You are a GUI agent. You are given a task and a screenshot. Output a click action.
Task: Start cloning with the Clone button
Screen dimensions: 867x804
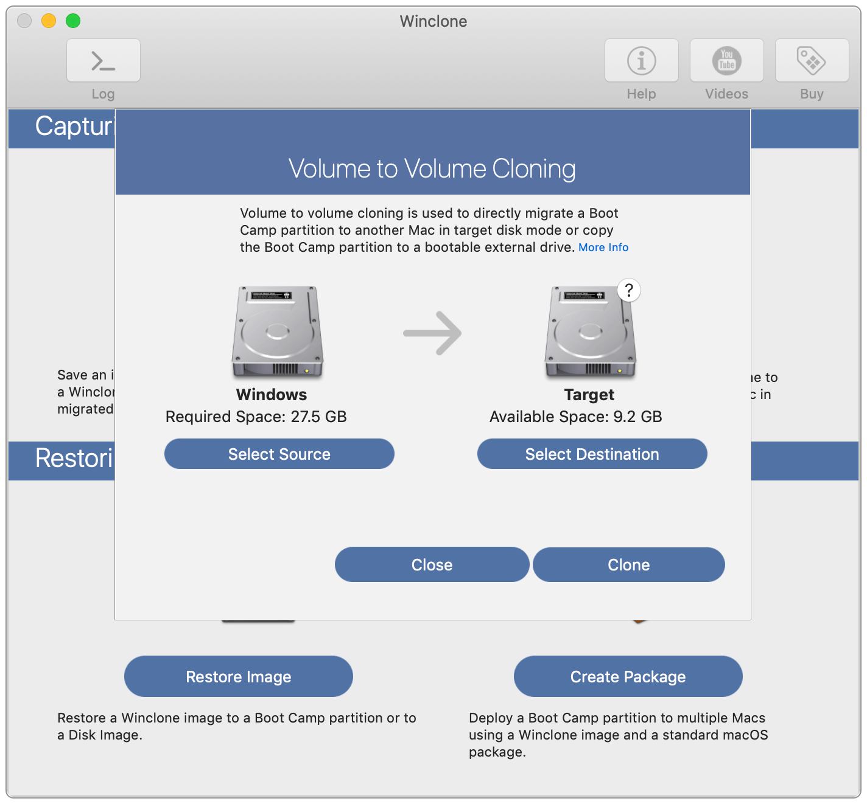629,564
